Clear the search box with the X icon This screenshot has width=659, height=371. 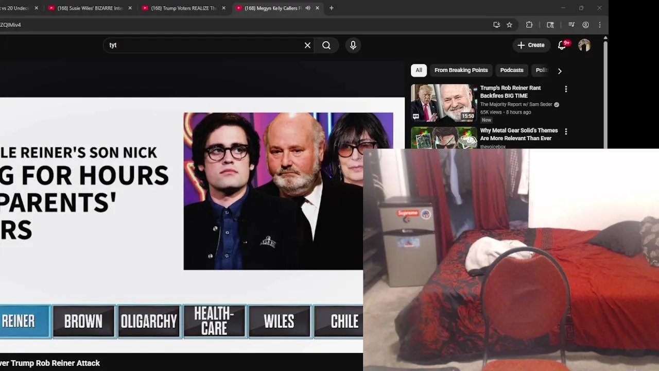point(307,45)
